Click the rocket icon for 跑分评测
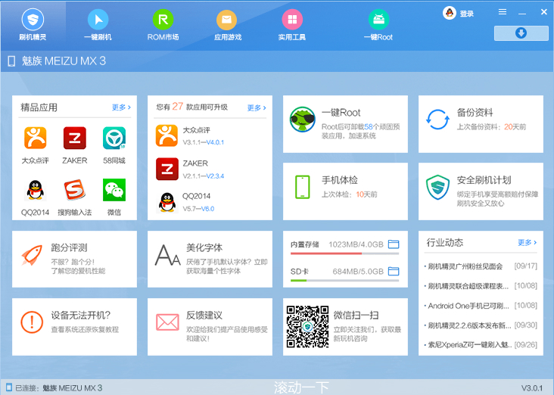This screenshot has height=395, width=554. (32, 254)
